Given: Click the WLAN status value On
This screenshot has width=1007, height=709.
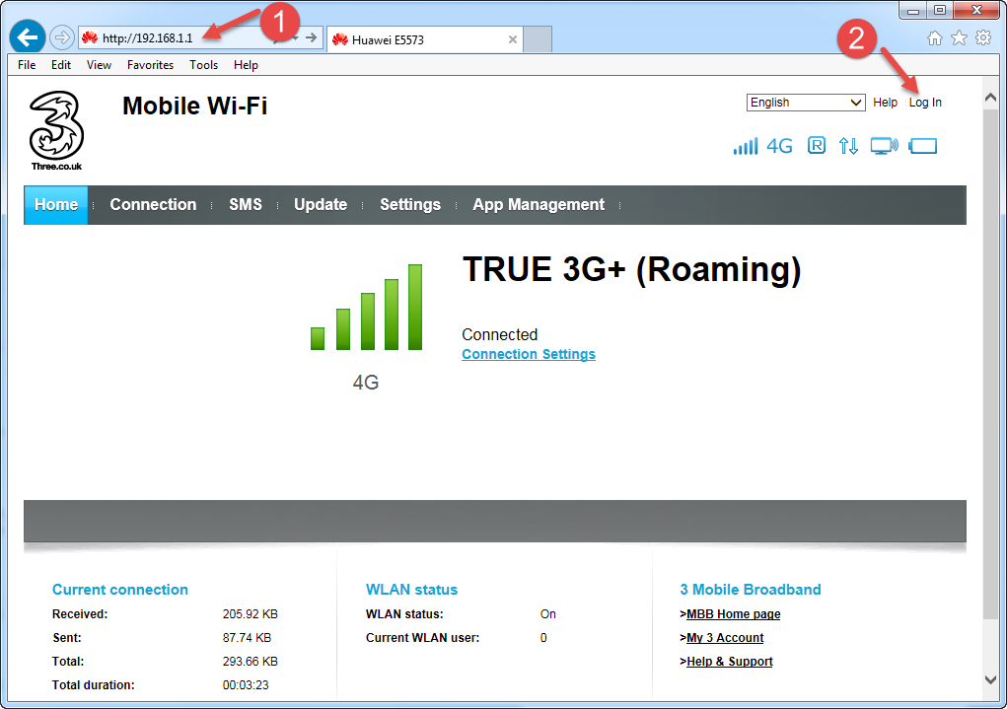Looking at the screenshot, I should point(547,614).
